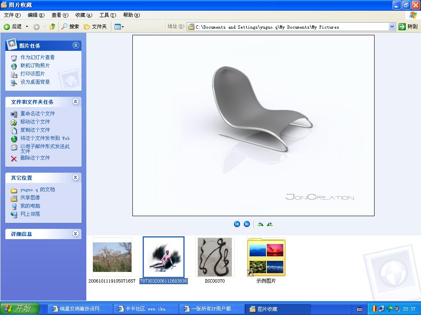Viewport: 421px width, 315px height.
Task: Click Order prints online (联机订购照片) link
Action: (x=35, y=65)
